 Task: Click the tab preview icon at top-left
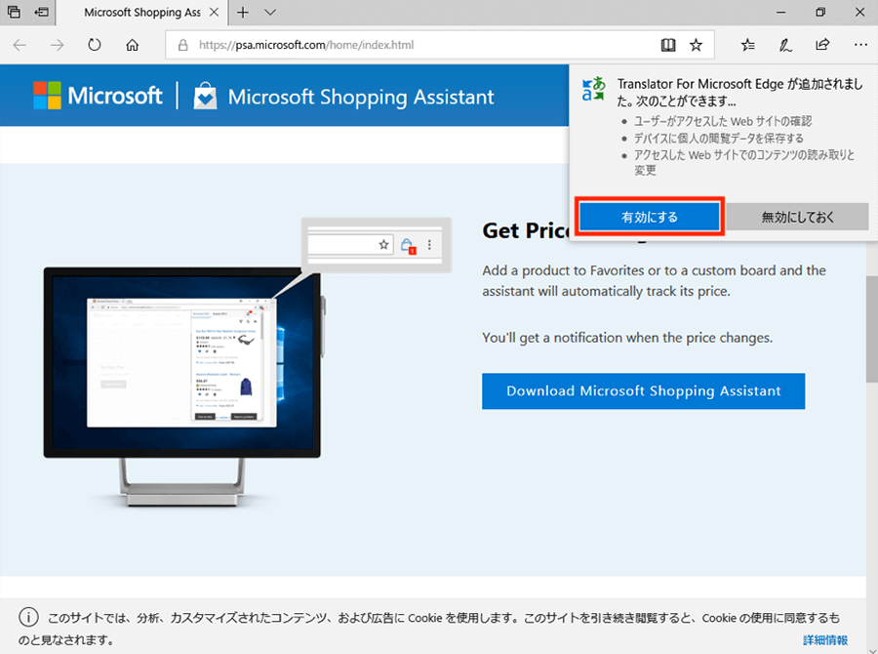tap(14, 12)
